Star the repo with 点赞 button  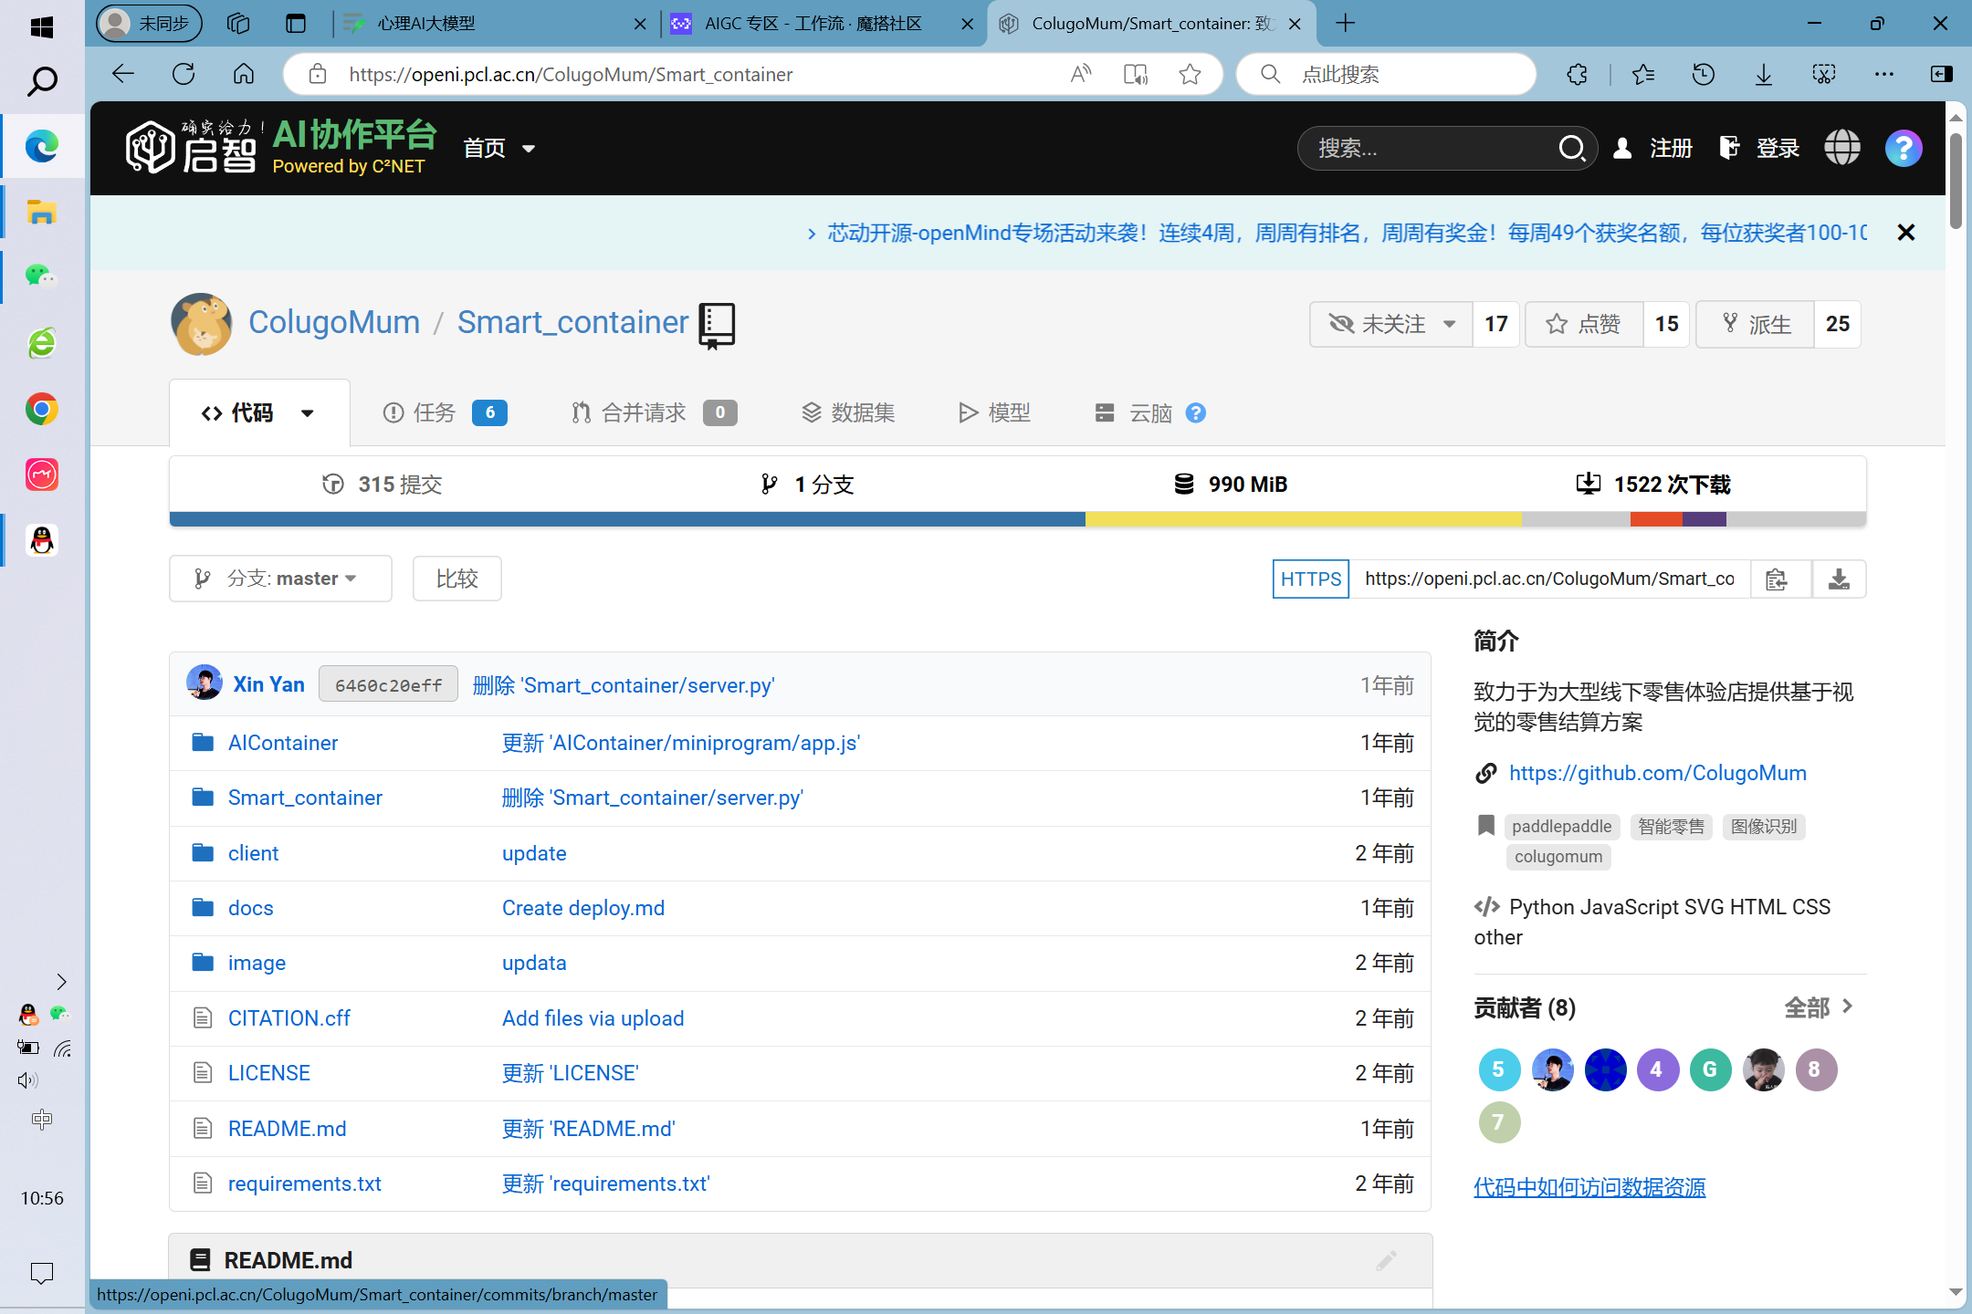coord(1584,324)
